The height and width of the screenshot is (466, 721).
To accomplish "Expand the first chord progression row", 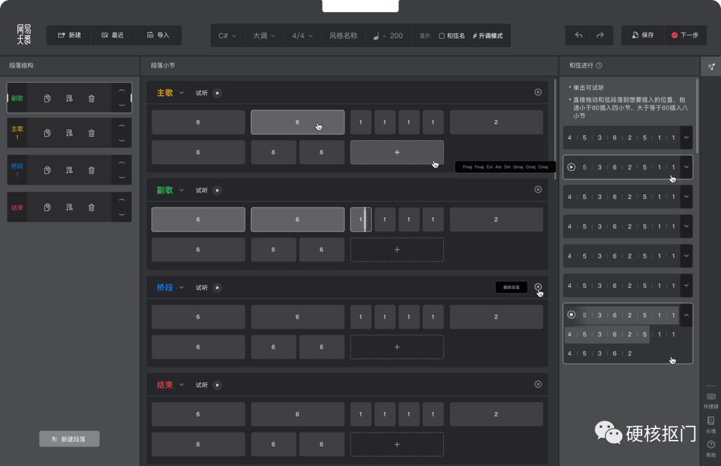I will coord(686,138).
